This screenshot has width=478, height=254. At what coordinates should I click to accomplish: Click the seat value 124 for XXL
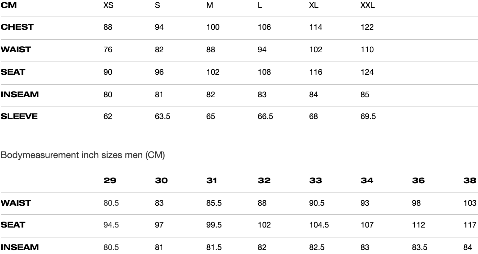click(x=367, y=72)
